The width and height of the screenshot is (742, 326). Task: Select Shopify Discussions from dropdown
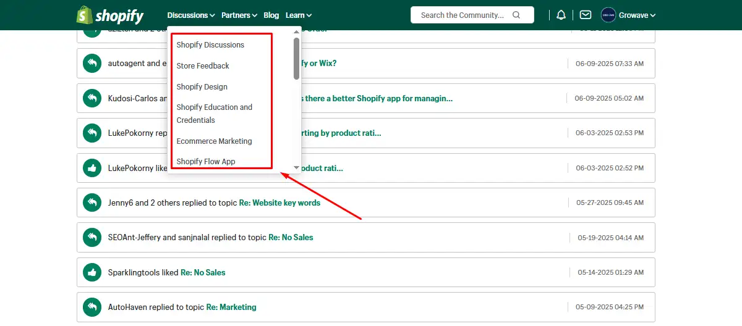210,45
